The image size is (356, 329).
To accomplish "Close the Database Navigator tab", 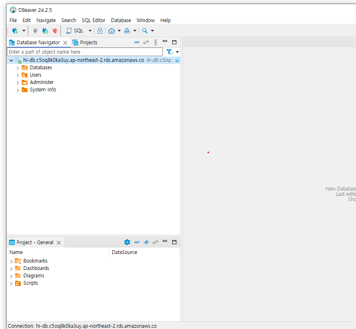I will point(65,43).
